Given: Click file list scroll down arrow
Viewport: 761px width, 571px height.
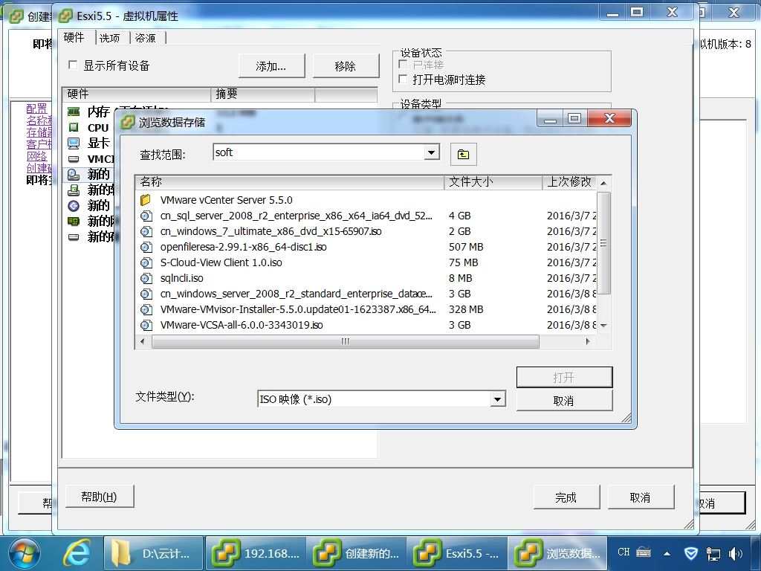Looking at the screenshot, I should click(x=603, y=326).
